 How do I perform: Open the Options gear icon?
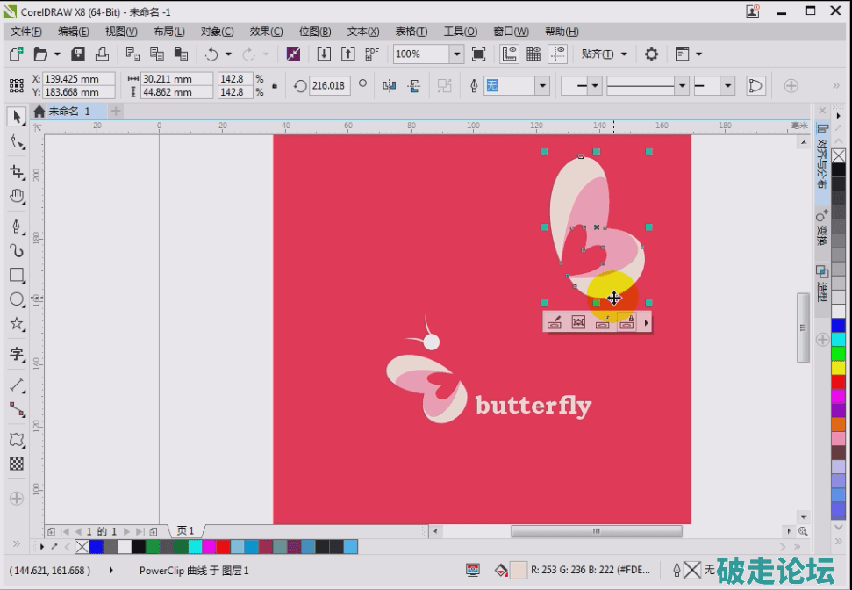click(x=651, y=54)
